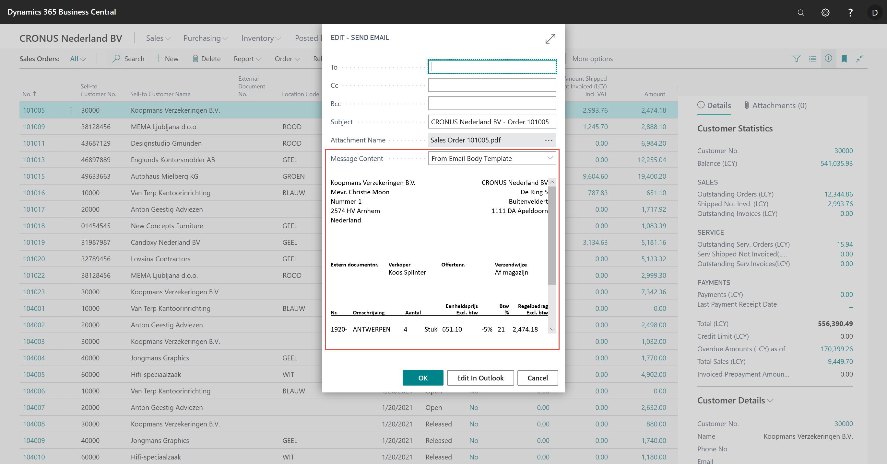The width and height of the screenshot is (887, 464).
Task: Click the To recipient field
Action: click(x=492, y=67)
